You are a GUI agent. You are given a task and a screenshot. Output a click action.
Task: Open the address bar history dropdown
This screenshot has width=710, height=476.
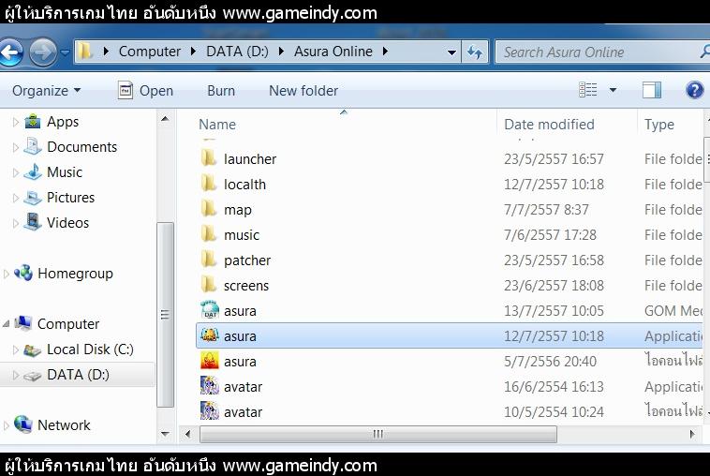[451, 52]
